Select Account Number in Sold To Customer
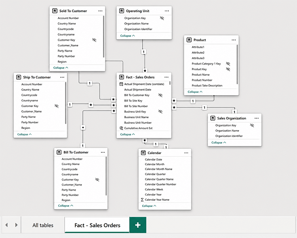The height and width of the screenshot is (238, 297). click(68, 18)
